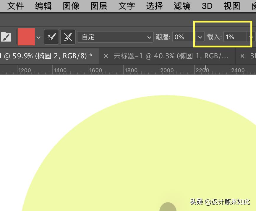Open the 载入 preset dropdown arrow
Screen dimensions: 256x211
click(251, 37)
